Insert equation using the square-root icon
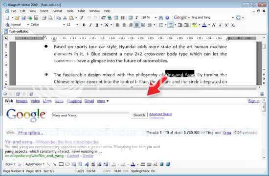 coord(103,18)
